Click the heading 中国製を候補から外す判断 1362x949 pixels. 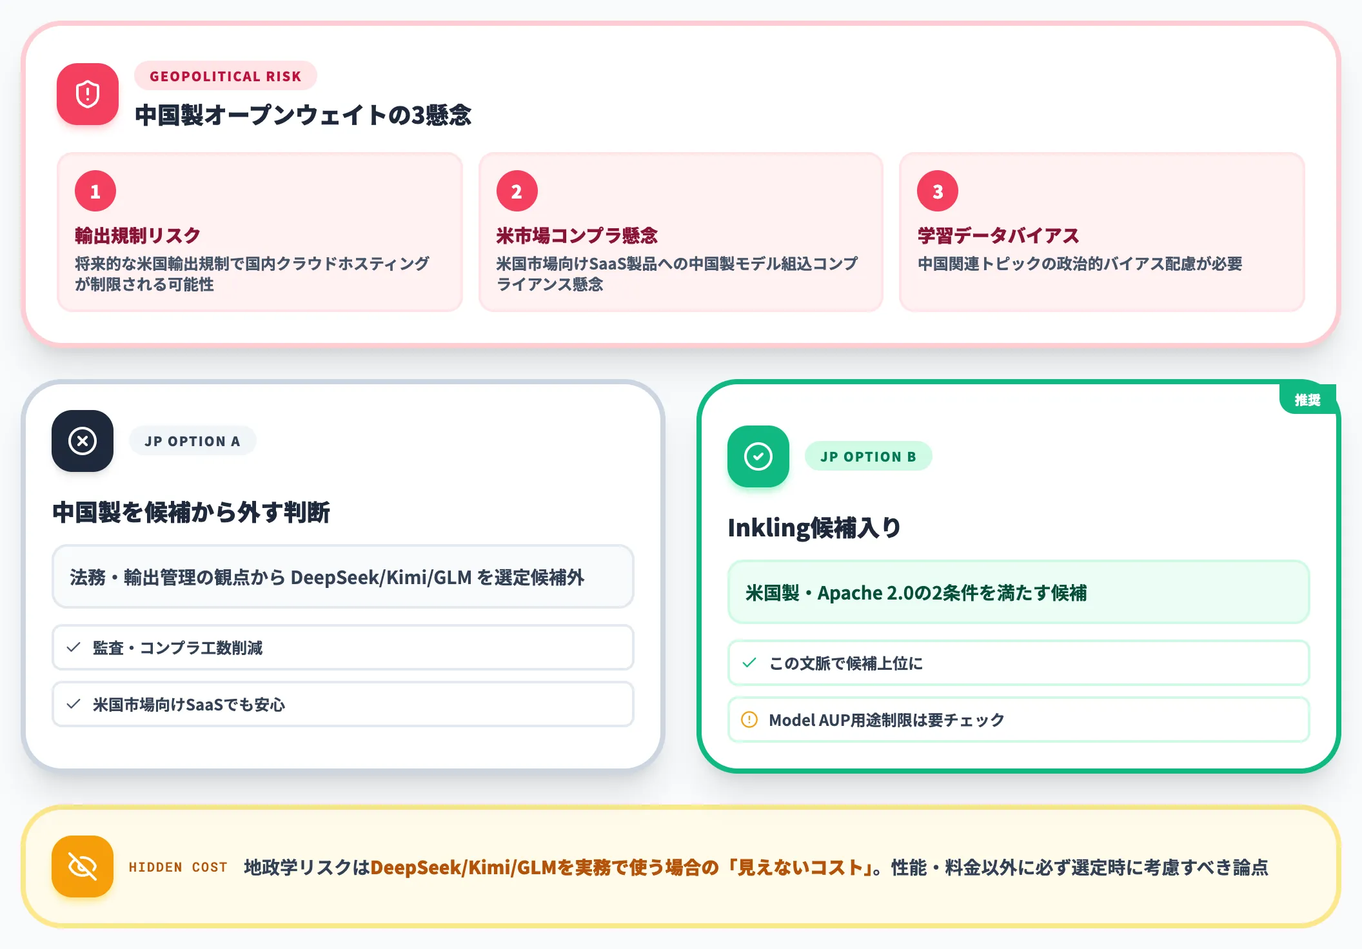[191, 513]
